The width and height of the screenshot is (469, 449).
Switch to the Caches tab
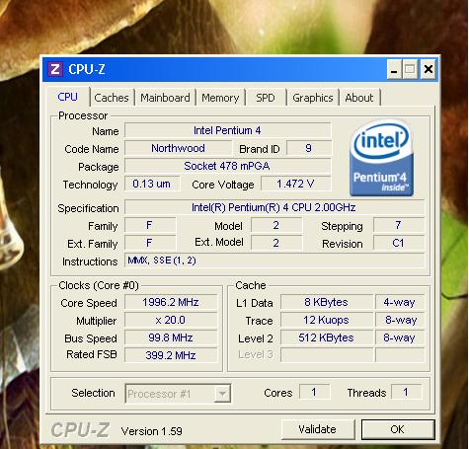coord(112,98)
